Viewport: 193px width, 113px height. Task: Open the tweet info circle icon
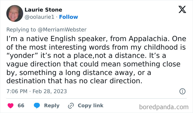(x=182, y=91)
